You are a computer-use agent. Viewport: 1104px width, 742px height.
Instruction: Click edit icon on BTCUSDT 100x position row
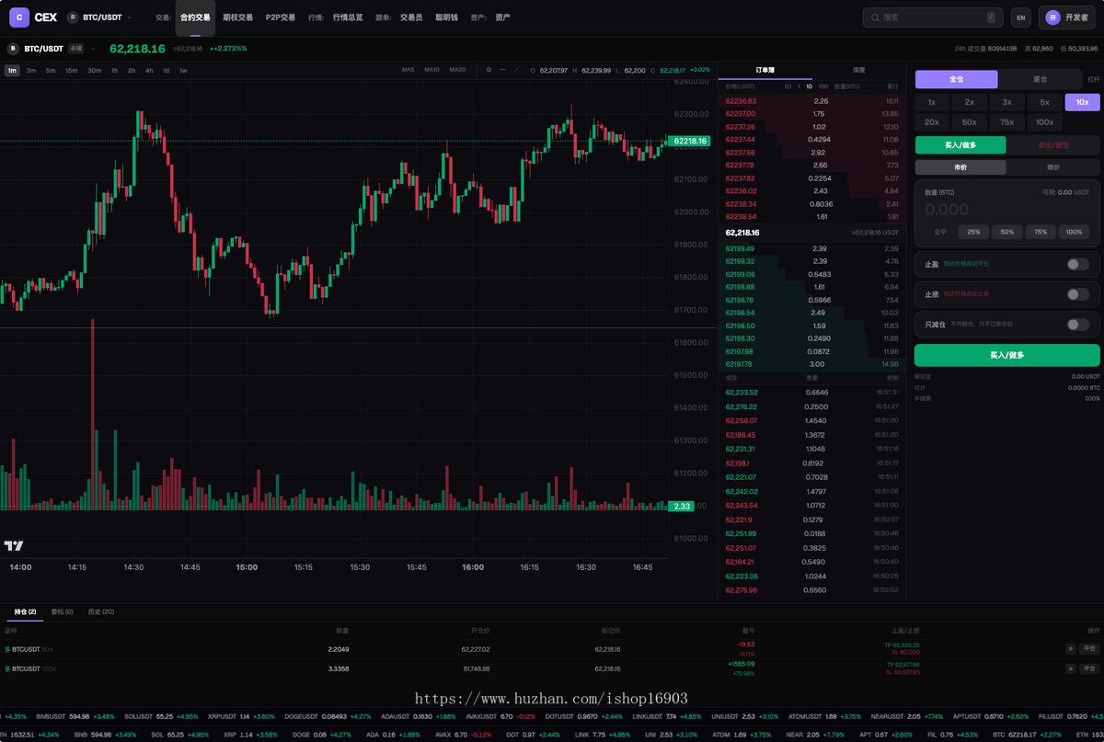(1070, 668)
